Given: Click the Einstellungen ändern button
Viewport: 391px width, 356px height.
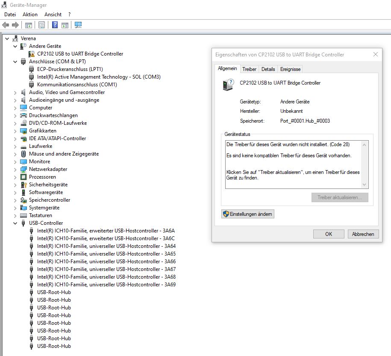Looking at the screenshot, I should coord(247,214).
